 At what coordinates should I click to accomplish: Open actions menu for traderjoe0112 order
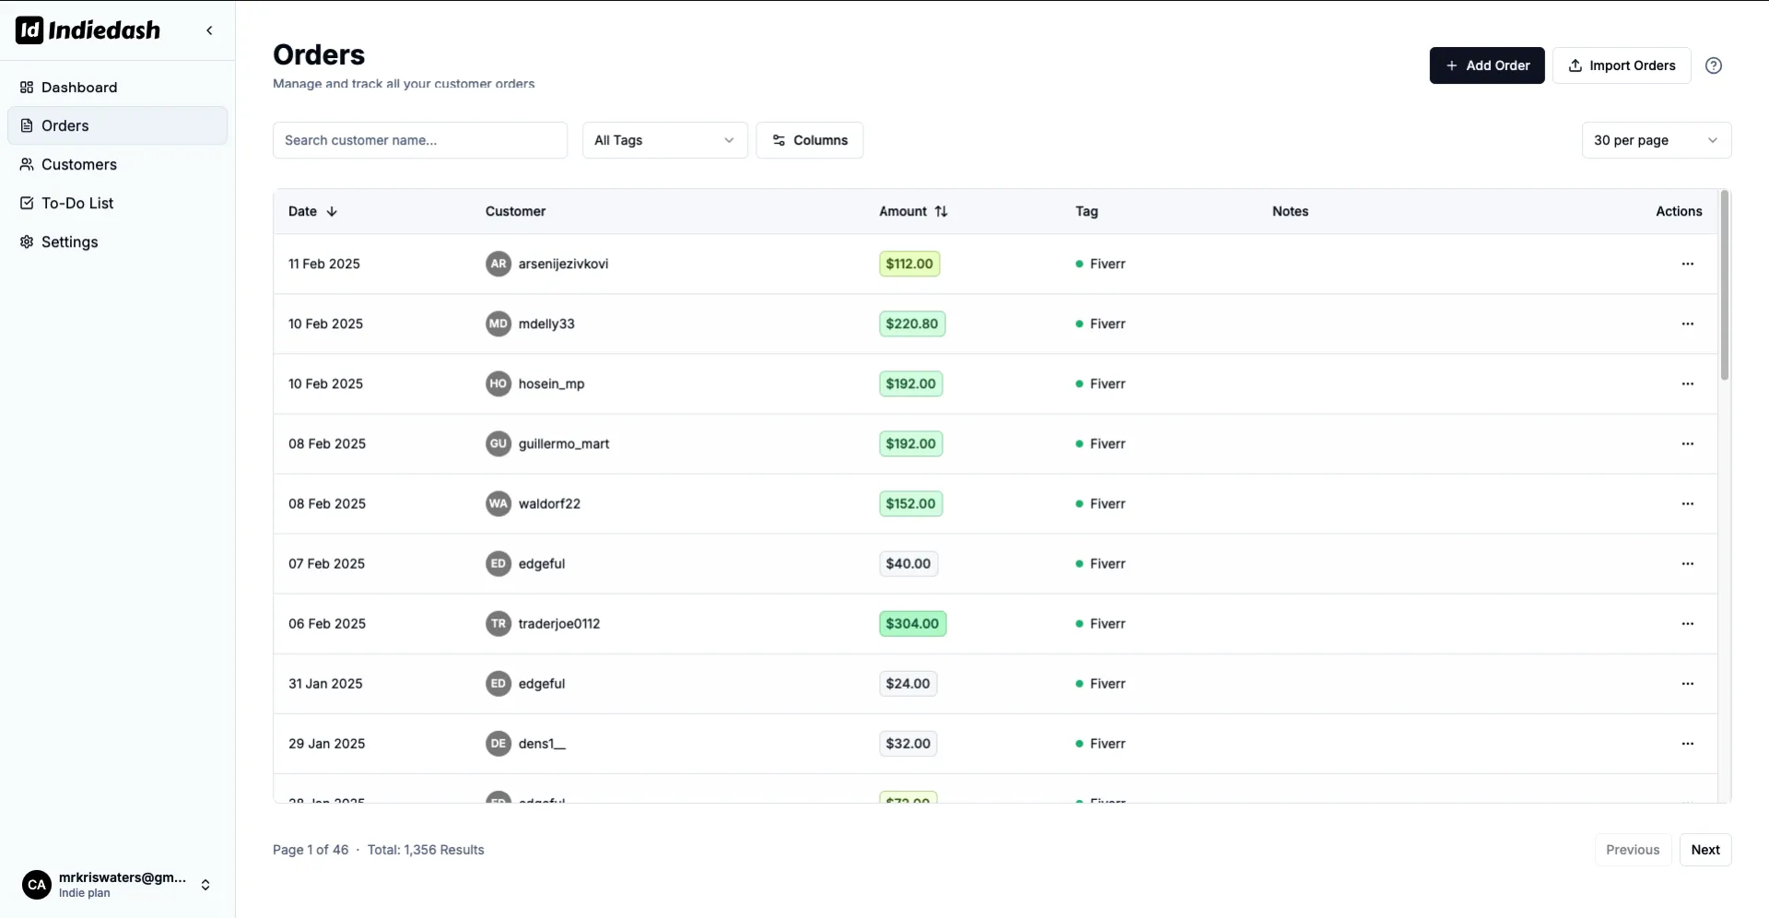pyautogui.click(x=1687, y=624)
